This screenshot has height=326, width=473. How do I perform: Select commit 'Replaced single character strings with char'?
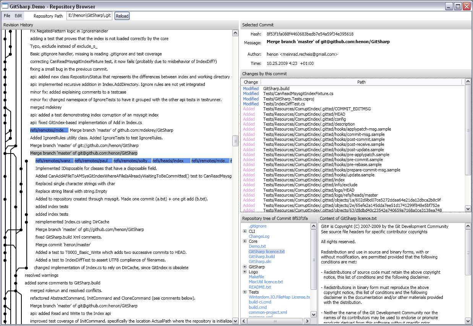coord(75,184)
